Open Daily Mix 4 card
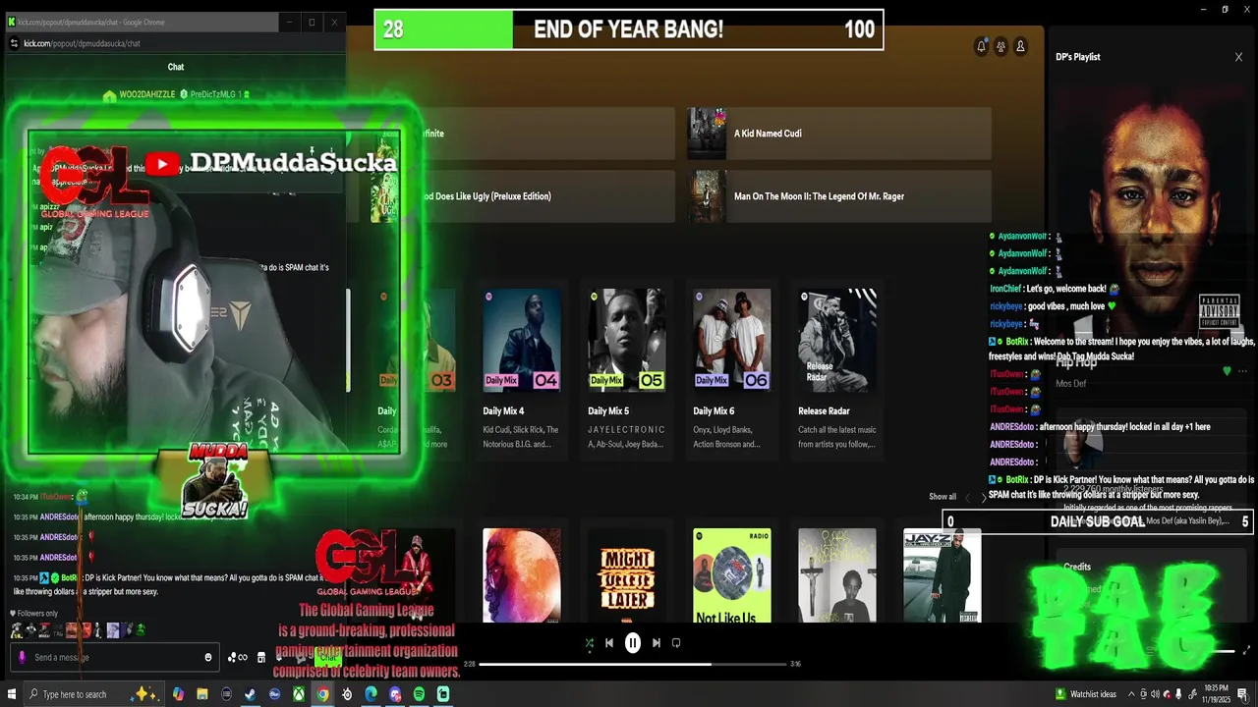Screen dimensions: 1258x707 coord(522,369)
